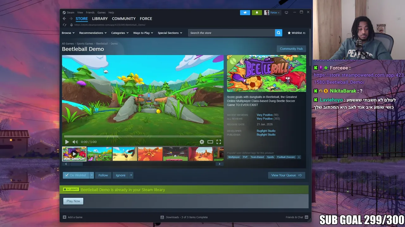405x227 pixels.
Task: Open Wishlist 81 link
Action: point(296,33)
